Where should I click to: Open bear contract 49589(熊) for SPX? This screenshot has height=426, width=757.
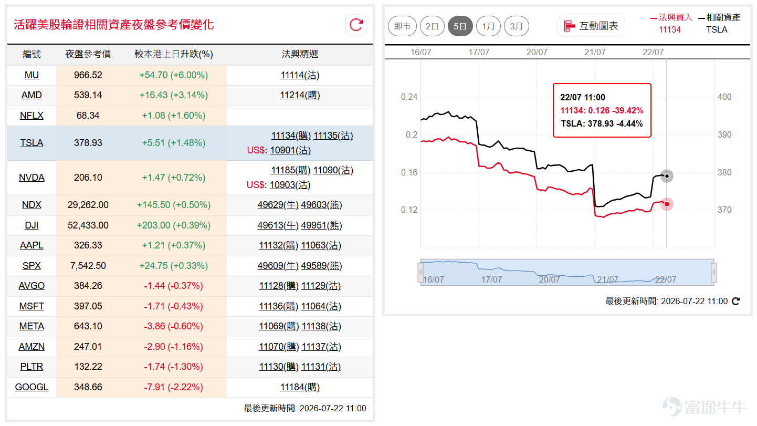[321, 266]
